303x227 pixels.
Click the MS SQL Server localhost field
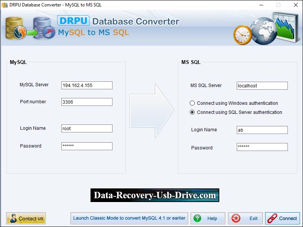(262, 86)
